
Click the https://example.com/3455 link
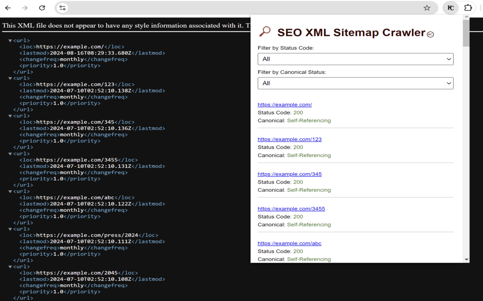pos(291,208)
